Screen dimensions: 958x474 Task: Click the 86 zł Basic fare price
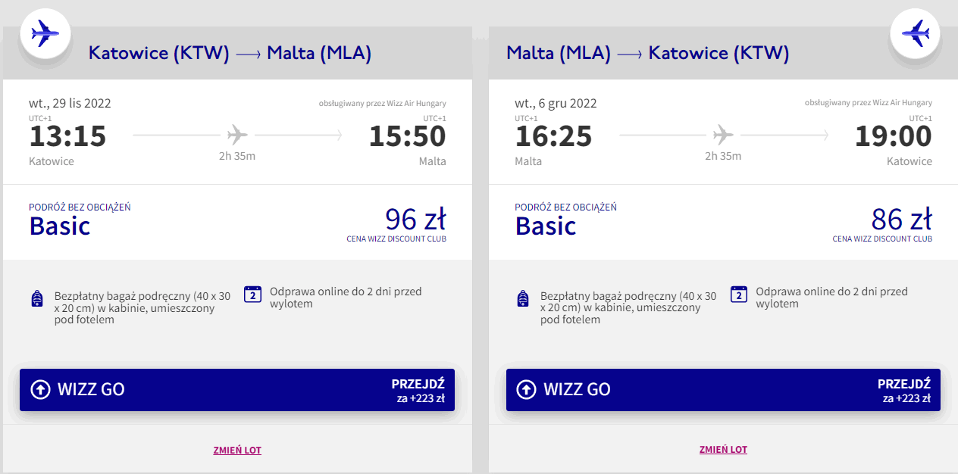[x=901, y=220]
